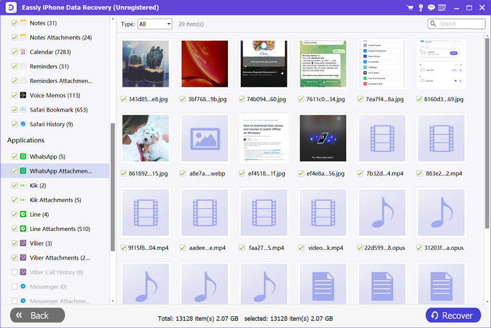Open the shopping cart purchase icon

point(410,7)
